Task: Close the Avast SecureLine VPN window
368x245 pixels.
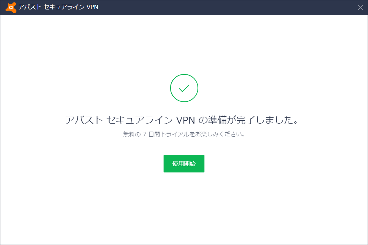Action: point(360,8)
